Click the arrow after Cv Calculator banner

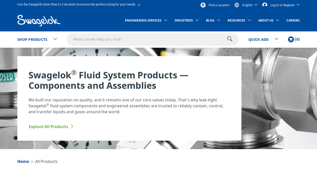point(139,5)
